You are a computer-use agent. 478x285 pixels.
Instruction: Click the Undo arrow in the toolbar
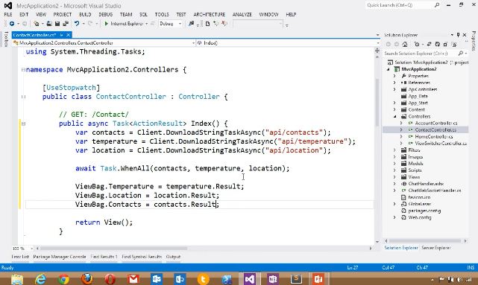tap(77, 23)
